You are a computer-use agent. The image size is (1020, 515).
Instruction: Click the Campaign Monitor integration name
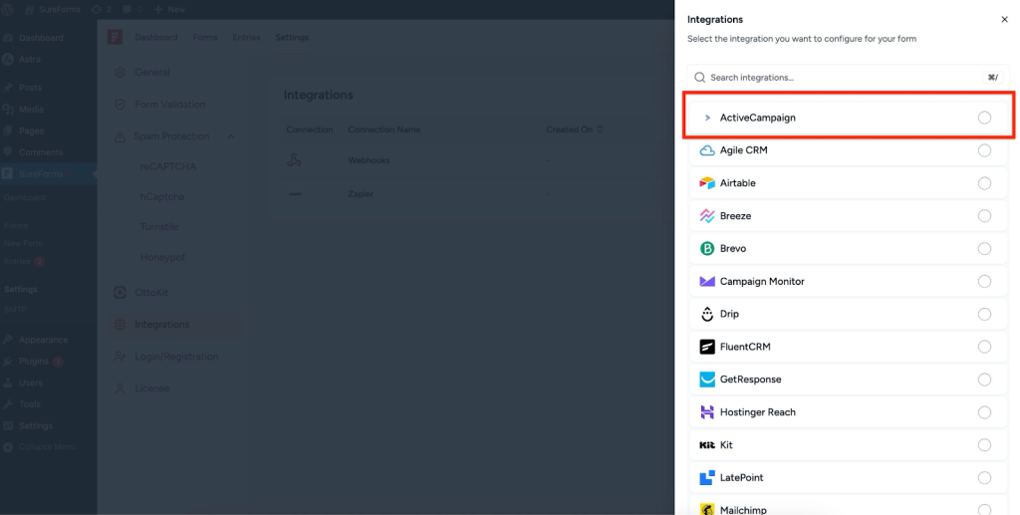tap(762, 282)
